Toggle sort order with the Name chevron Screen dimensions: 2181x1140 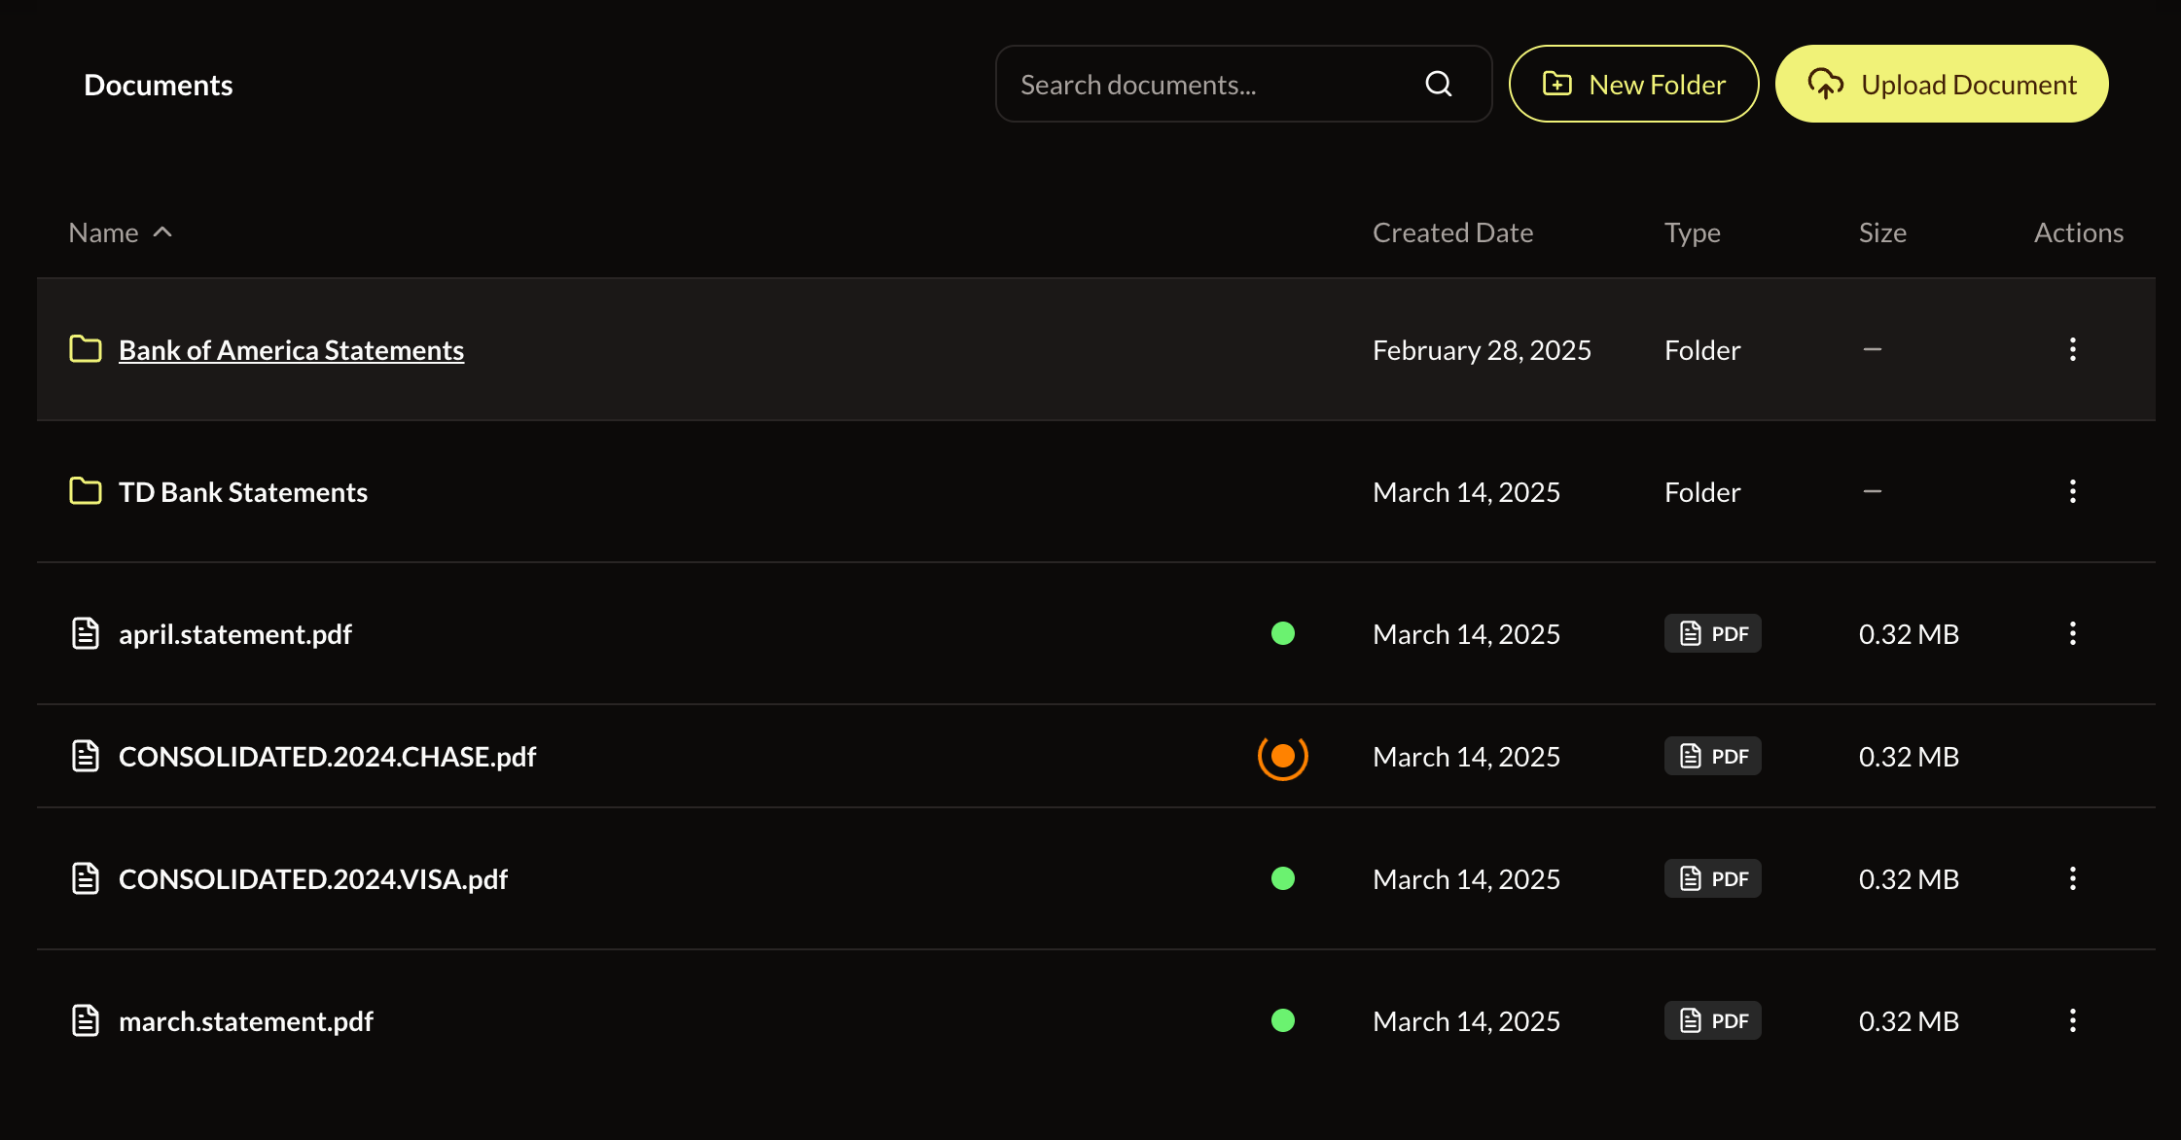[162, 232]
